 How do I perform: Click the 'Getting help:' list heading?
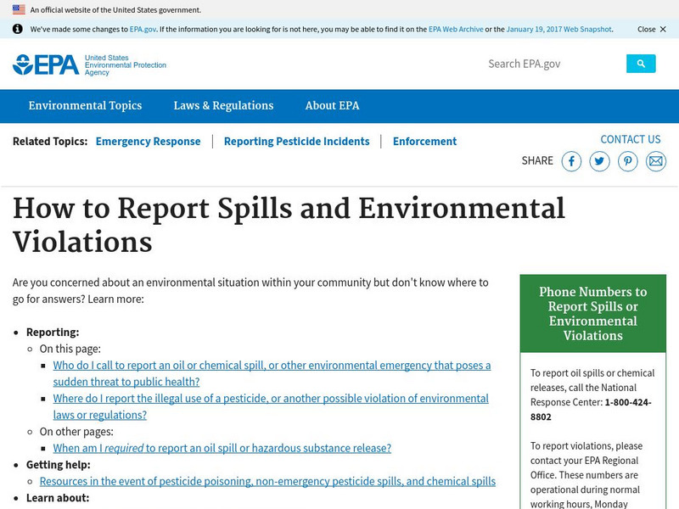click(59, 465)
